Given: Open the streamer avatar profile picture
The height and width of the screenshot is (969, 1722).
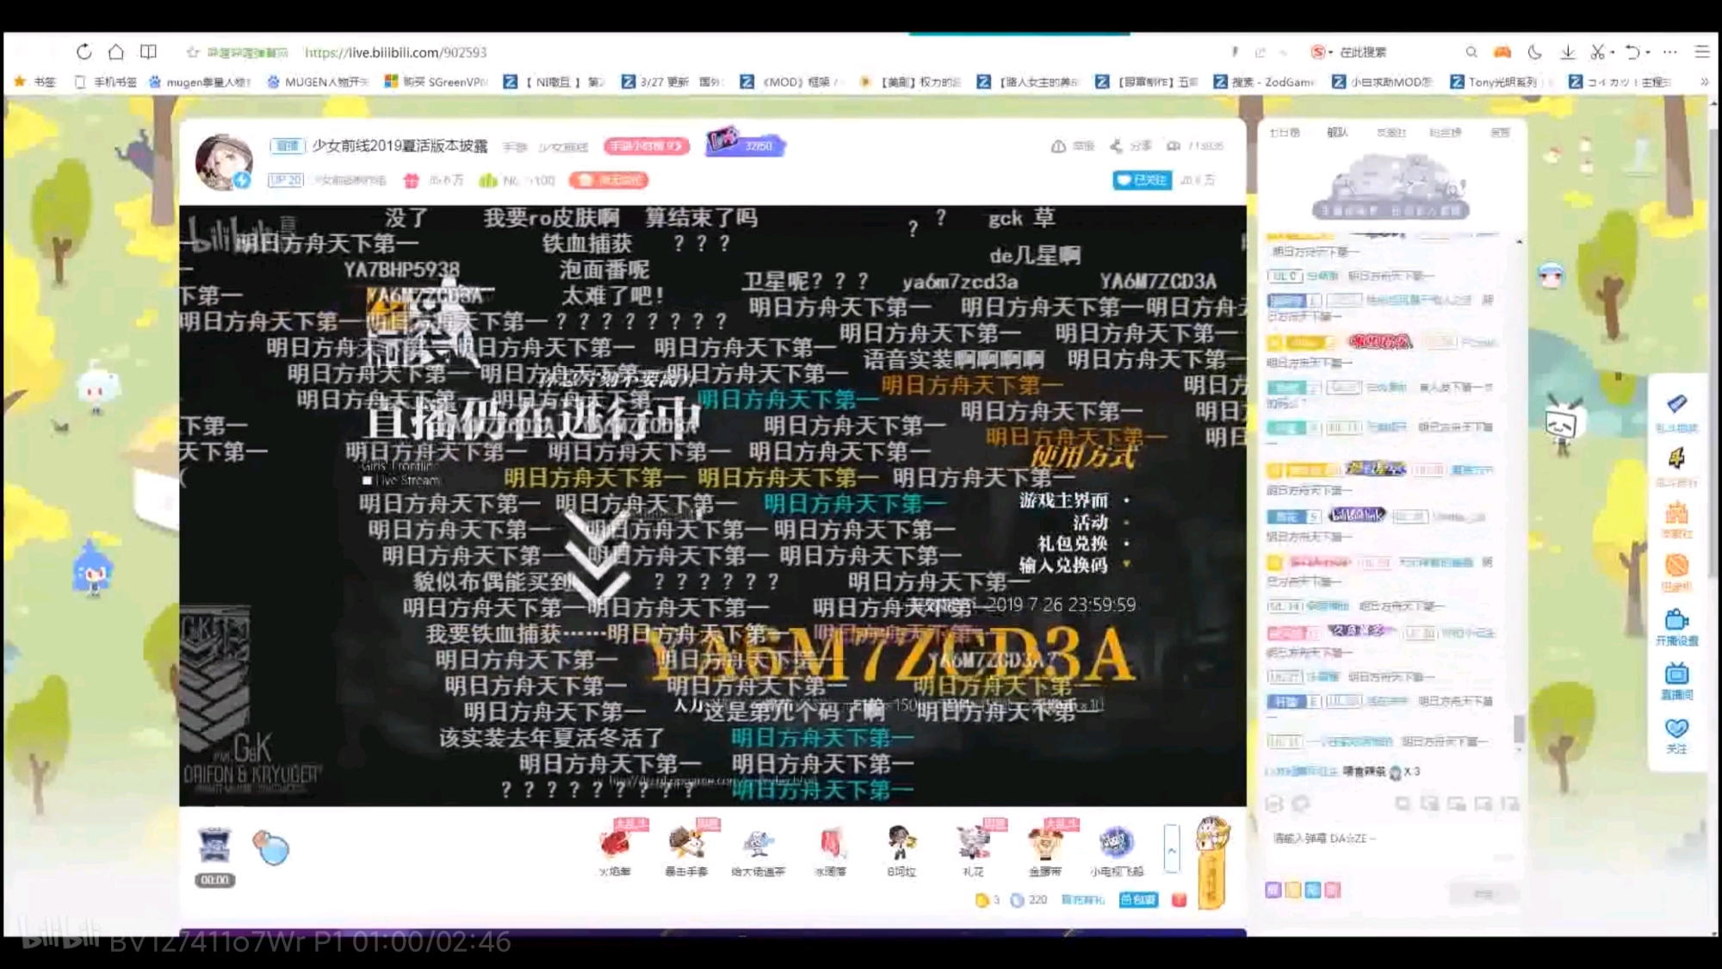Looking at the screenshot, I should point(224,161).
